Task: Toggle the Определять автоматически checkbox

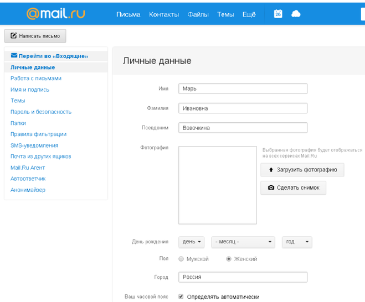Action: coord(181,296)
